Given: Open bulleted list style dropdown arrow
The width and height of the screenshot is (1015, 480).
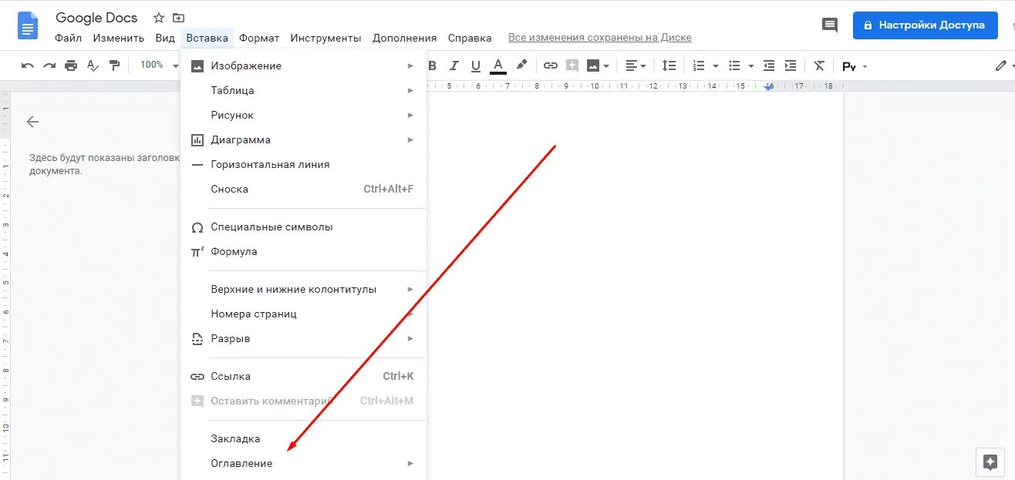Looking at the screenshot, I should pos(751,66).
